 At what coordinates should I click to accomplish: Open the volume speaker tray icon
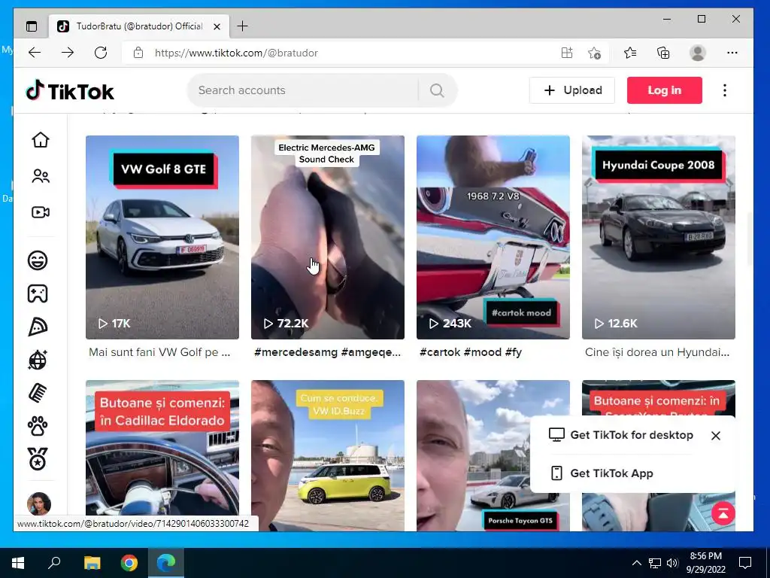[672, 563]
